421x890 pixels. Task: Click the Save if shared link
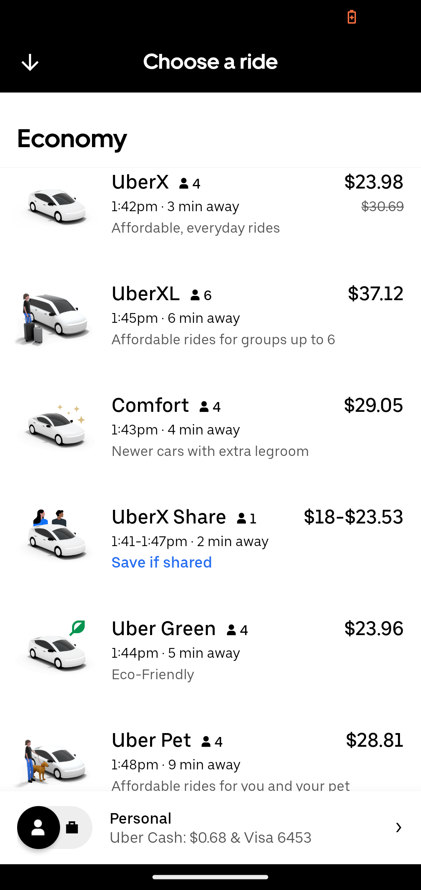[162, 562]
